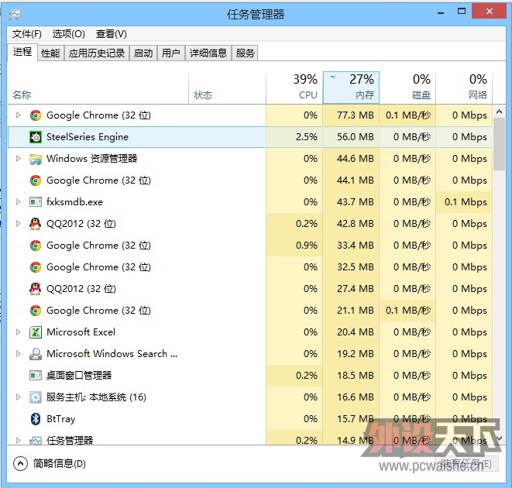This screenshot has width=512, height=488.
Task: Sort by the CPU column header
Action: [x=294, y=88]
